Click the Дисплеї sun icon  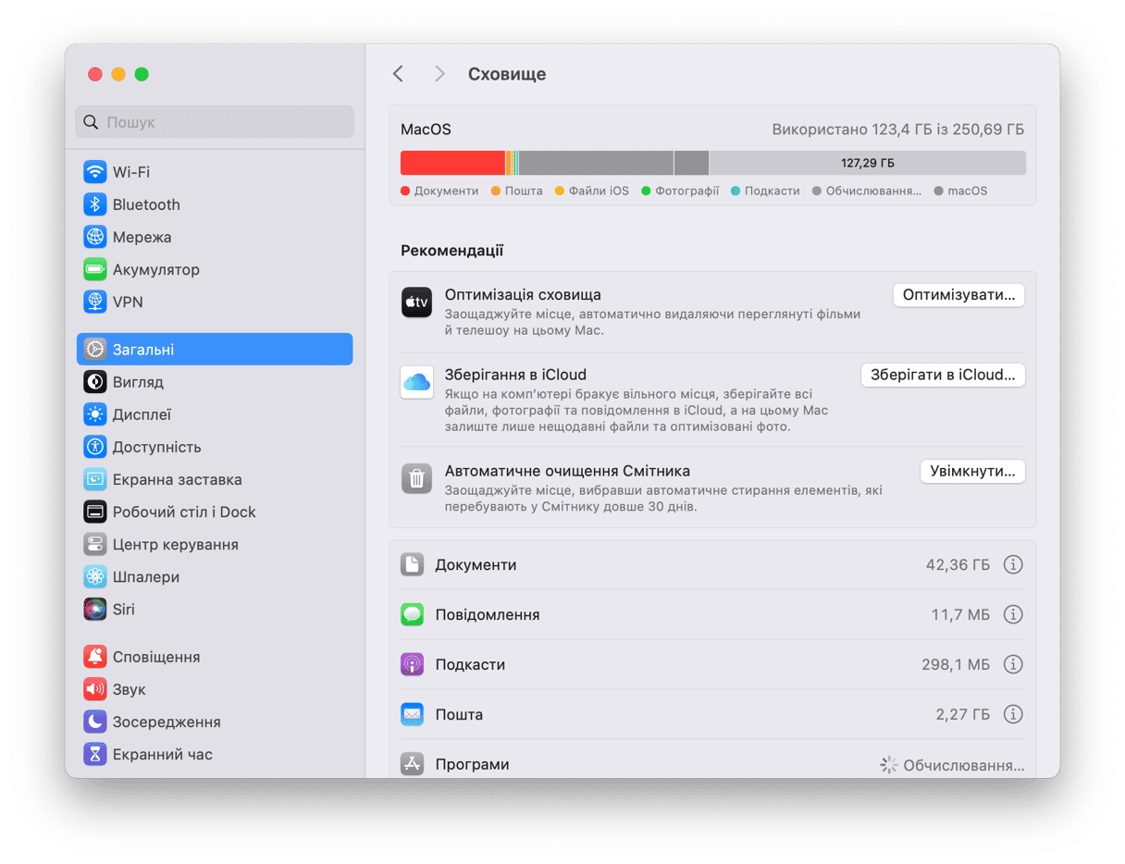tap(94, 414)
